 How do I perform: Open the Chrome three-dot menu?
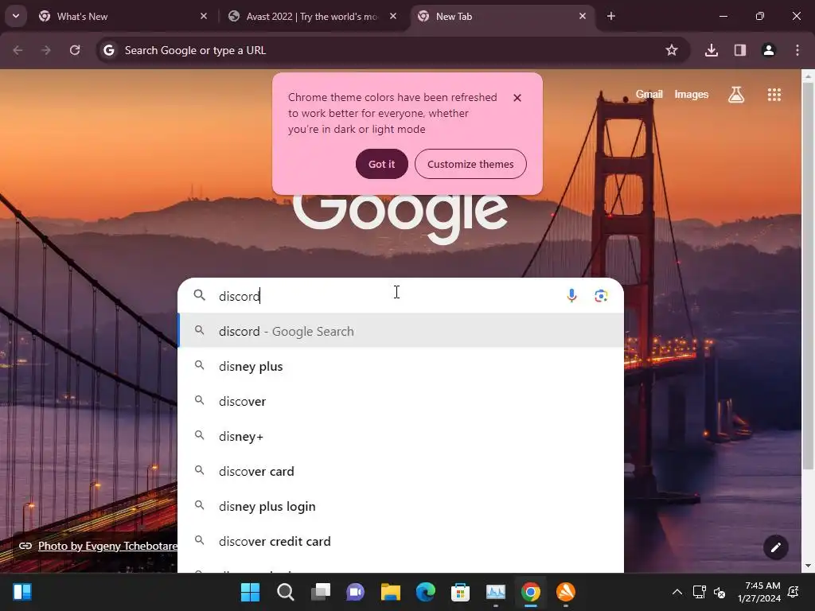[797, 50]
